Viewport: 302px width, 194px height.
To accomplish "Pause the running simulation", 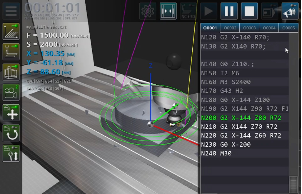I will point(229,11).
